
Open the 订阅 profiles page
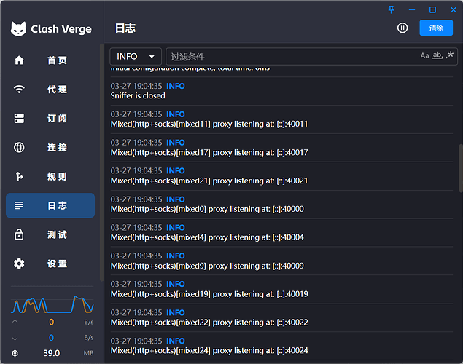tap(50, 119)
